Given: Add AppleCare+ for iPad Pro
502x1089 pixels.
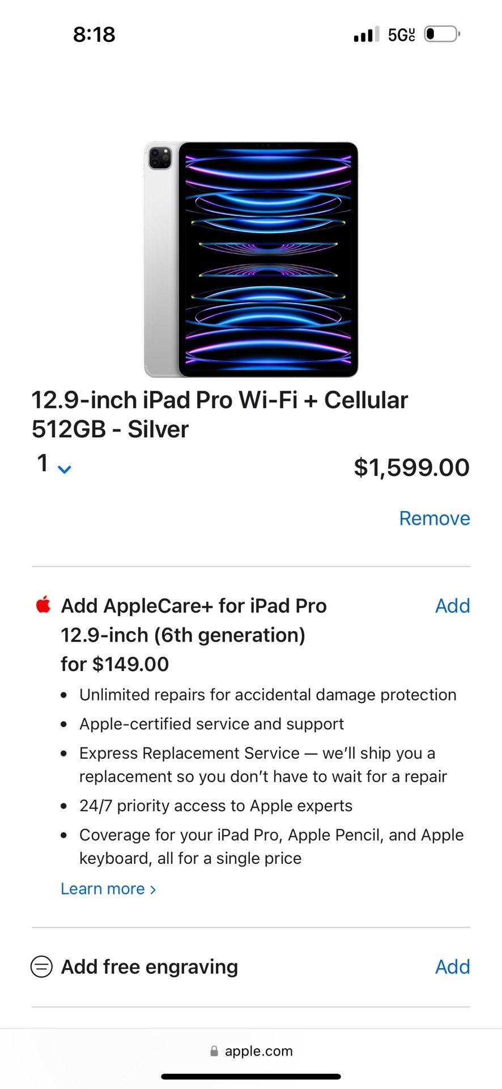Looking at the screenshot, I should pyautogui.click(x=452, y=606).
